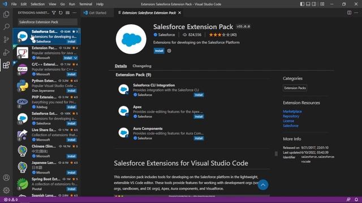The height and width of the screenshot is (203, 362).
Task: Install the Aura Components extension
Action: pos(199,138)
